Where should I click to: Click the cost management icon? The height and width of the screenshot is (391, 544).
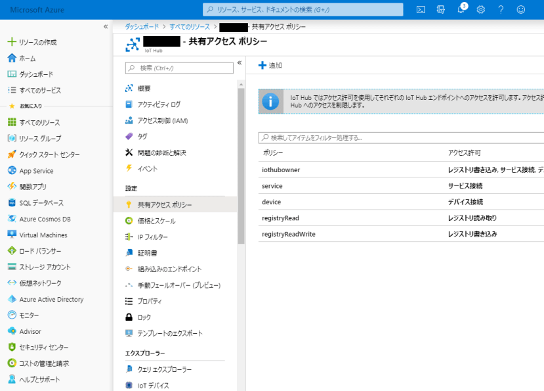click(x=12, y=363)
